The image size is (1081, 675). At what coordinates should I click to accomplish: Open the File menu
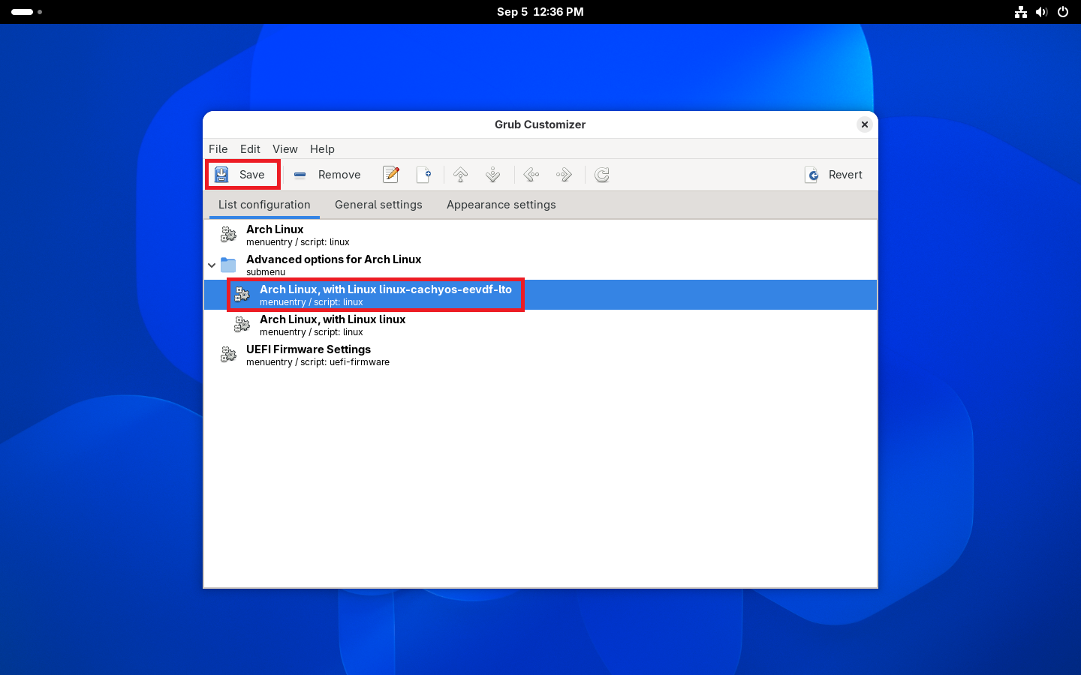click(x=218, y=149)
